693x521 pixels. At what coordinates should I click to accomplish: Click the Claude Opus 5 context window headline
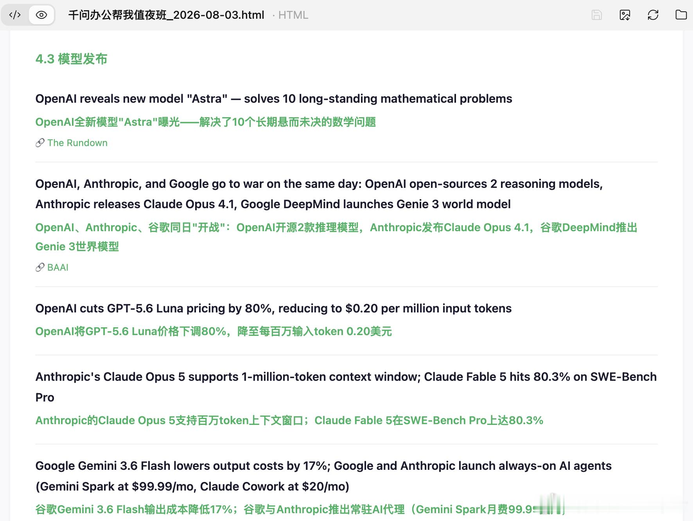346,387
